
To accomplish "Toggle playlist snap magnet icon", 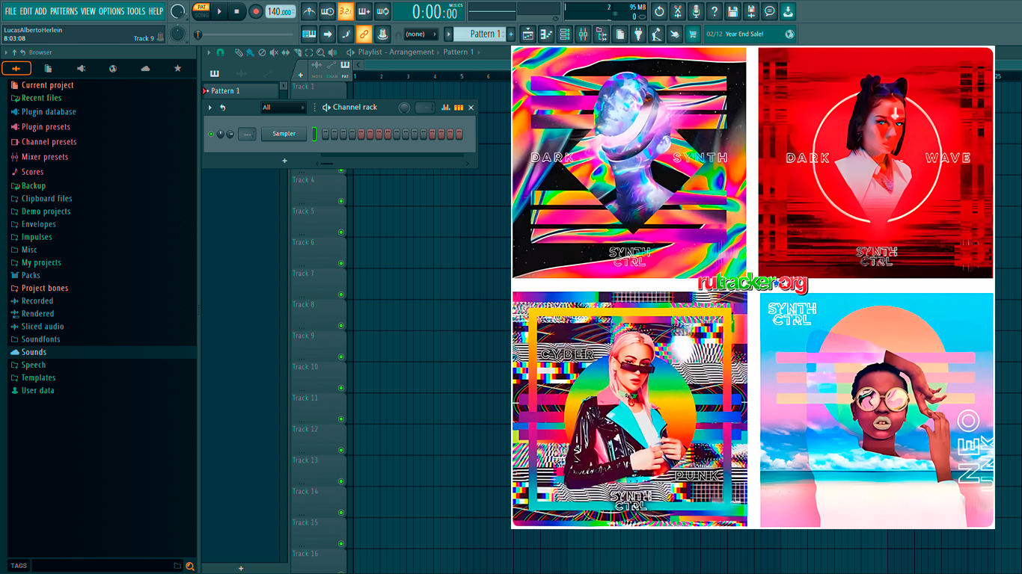I will click(221, 52).
